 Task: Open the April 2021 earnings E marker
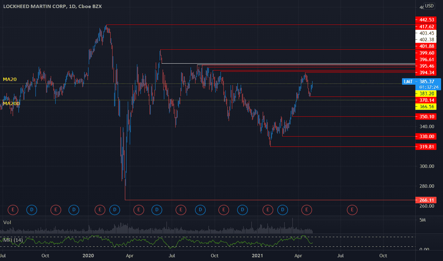point(307,210)
